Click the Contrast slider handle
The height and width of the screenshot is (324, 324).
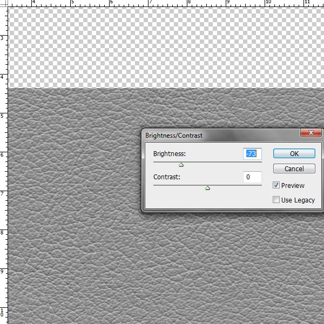(208, 188)
